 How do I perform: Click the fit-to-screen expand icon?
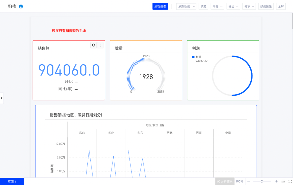[x=290, y=181]
